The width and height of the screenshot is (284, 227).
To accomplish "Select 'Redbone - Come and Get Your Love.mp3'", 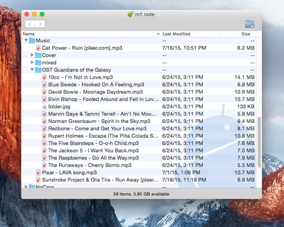I will coord(97,128).
